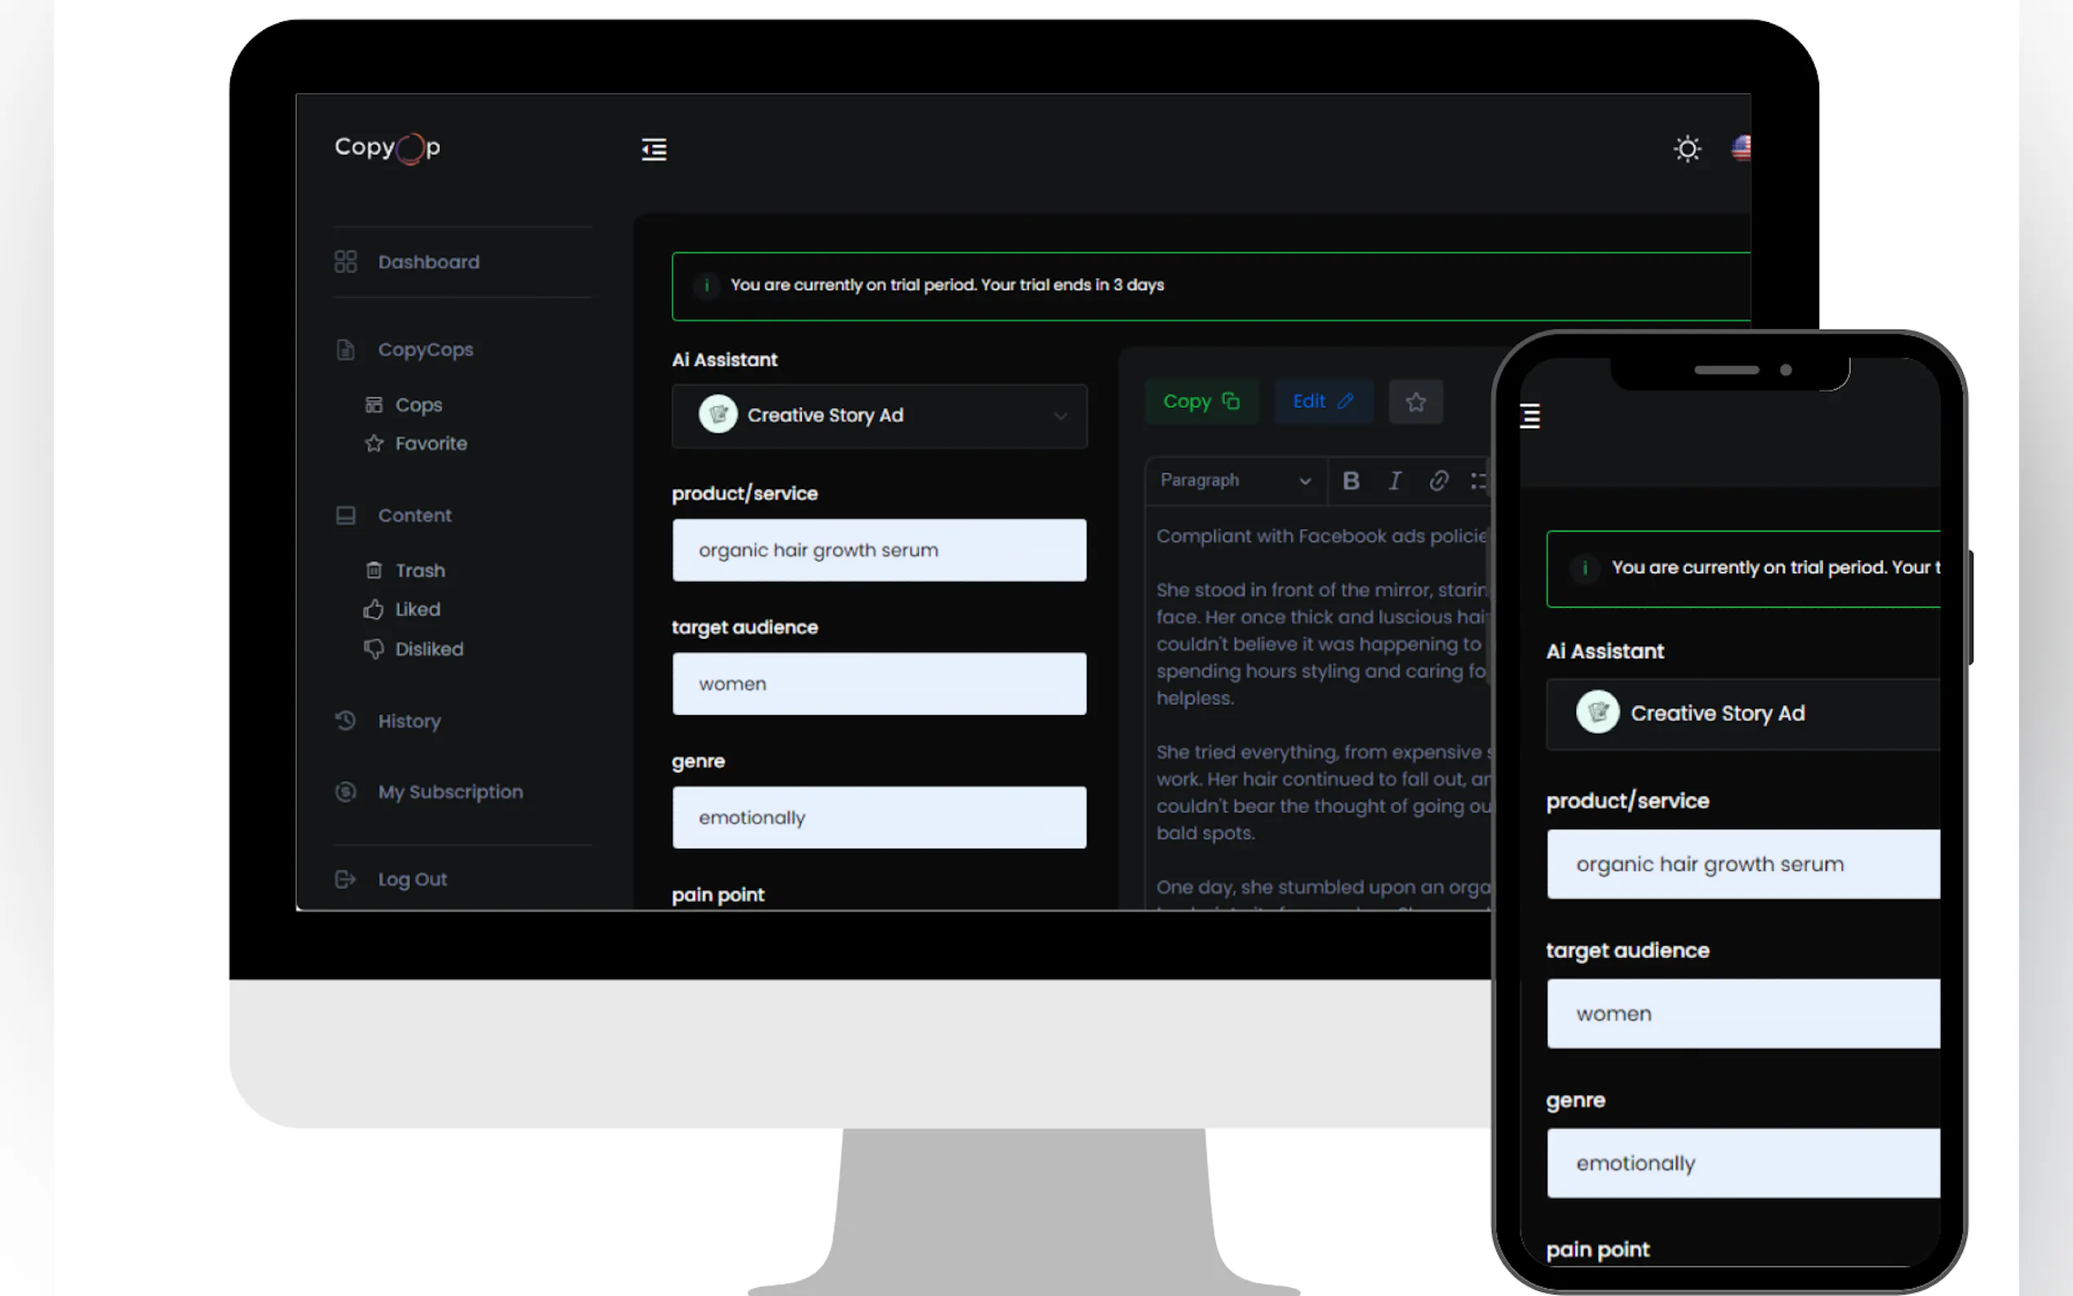2073x1296 pixels.
Task: Open Trash under Content
Action: [419, 570]
